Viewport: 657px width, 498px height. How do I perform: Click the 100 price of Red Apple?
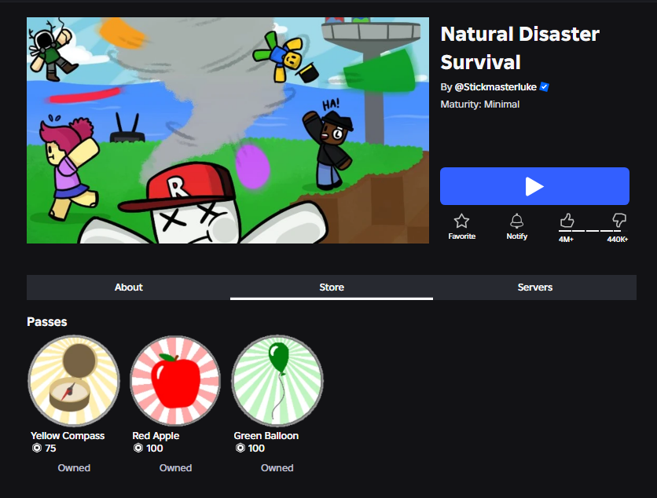click(x=155, y=449)
